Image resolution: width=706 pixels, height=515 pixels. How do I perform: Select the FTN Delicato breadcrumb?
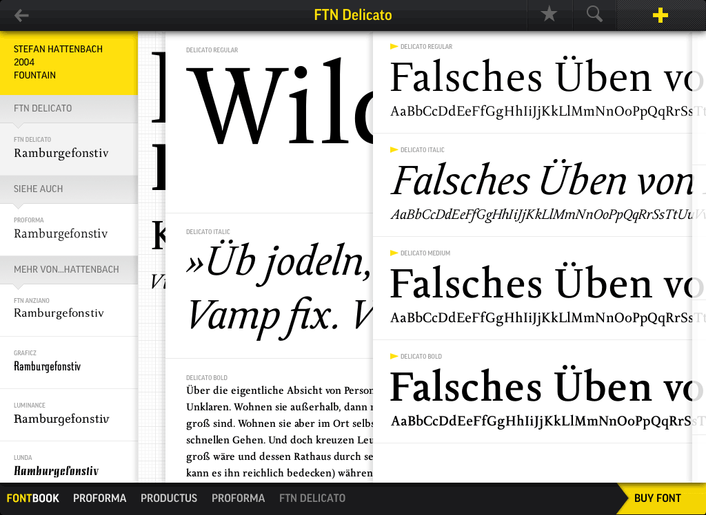312,498
